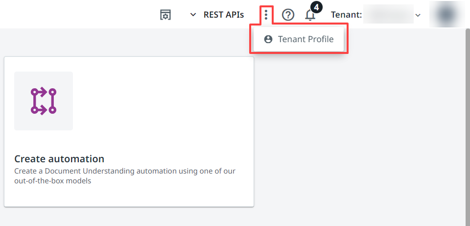The width and height of the screenshot is (470, 226).
Task: Click the admin settings window-gear icon
Action: (x=166, y=15)
